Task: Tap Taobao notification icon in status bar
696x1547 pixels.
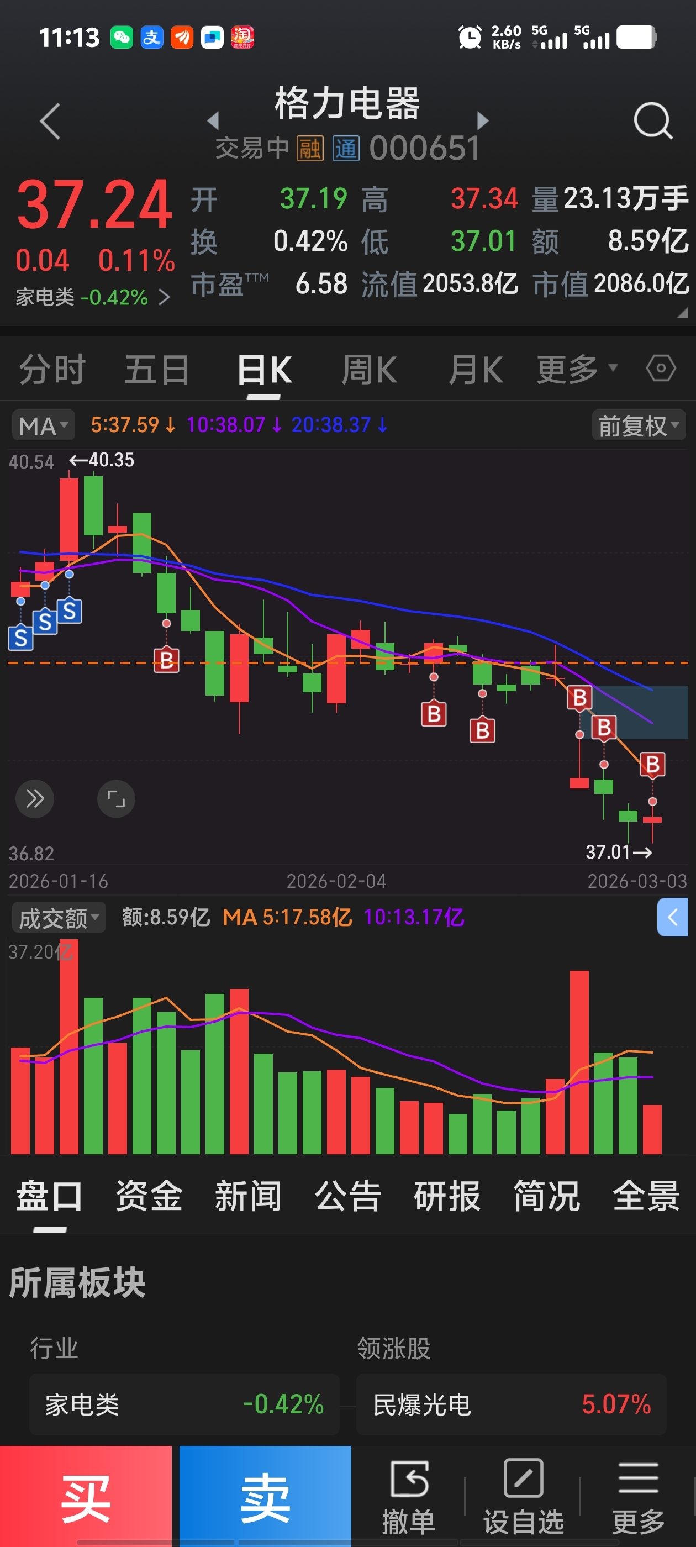Action: click(x=242, y=37)
